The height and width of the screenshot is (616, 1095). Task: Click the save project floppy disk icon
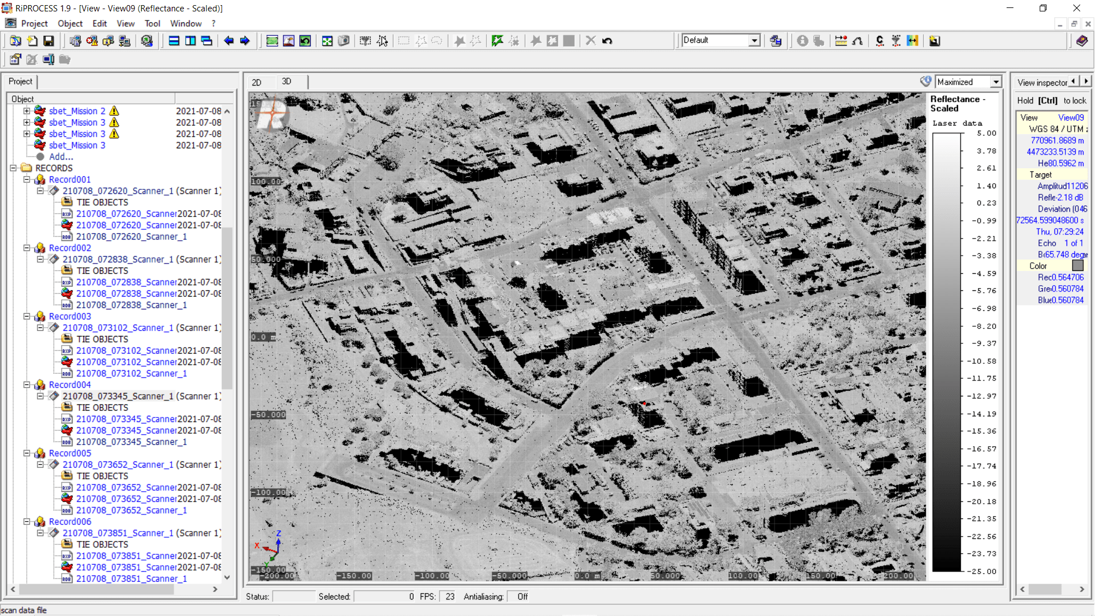click(48, 41)
